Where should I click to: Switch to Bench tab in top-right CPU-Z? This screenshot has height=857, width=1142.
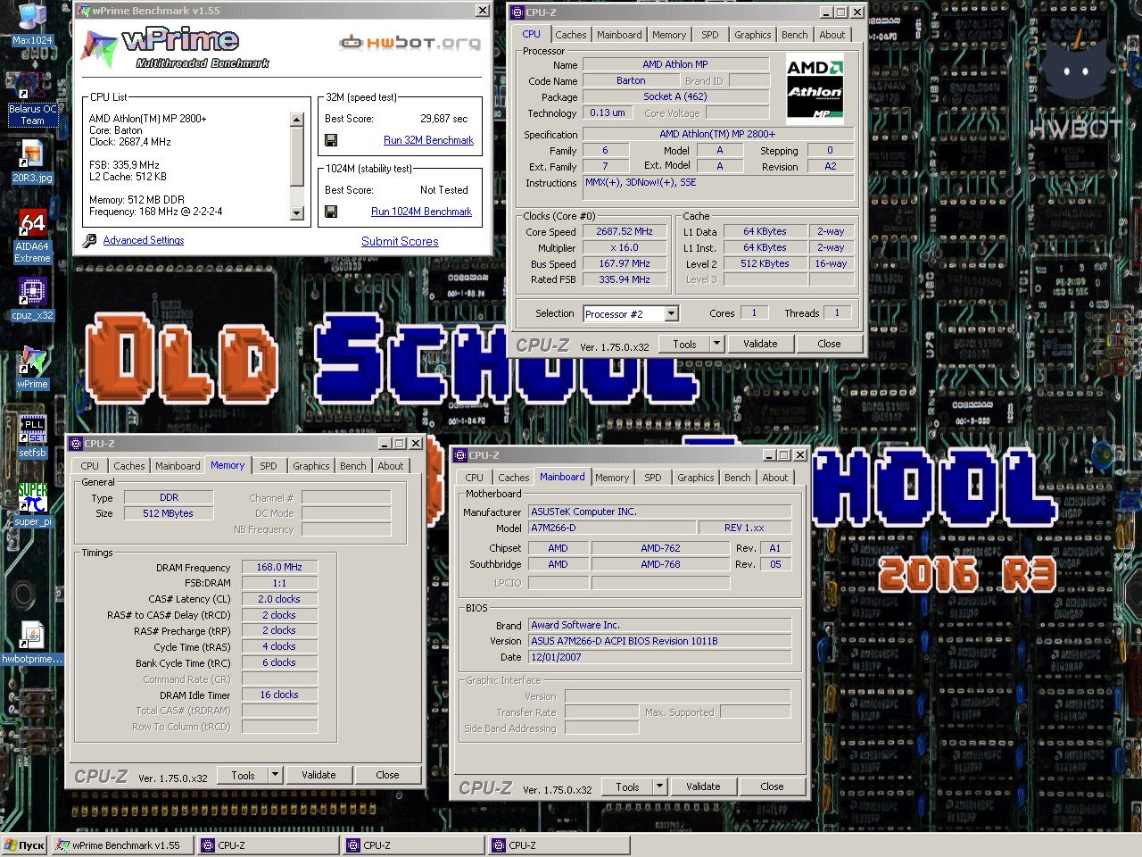[795, 35]
